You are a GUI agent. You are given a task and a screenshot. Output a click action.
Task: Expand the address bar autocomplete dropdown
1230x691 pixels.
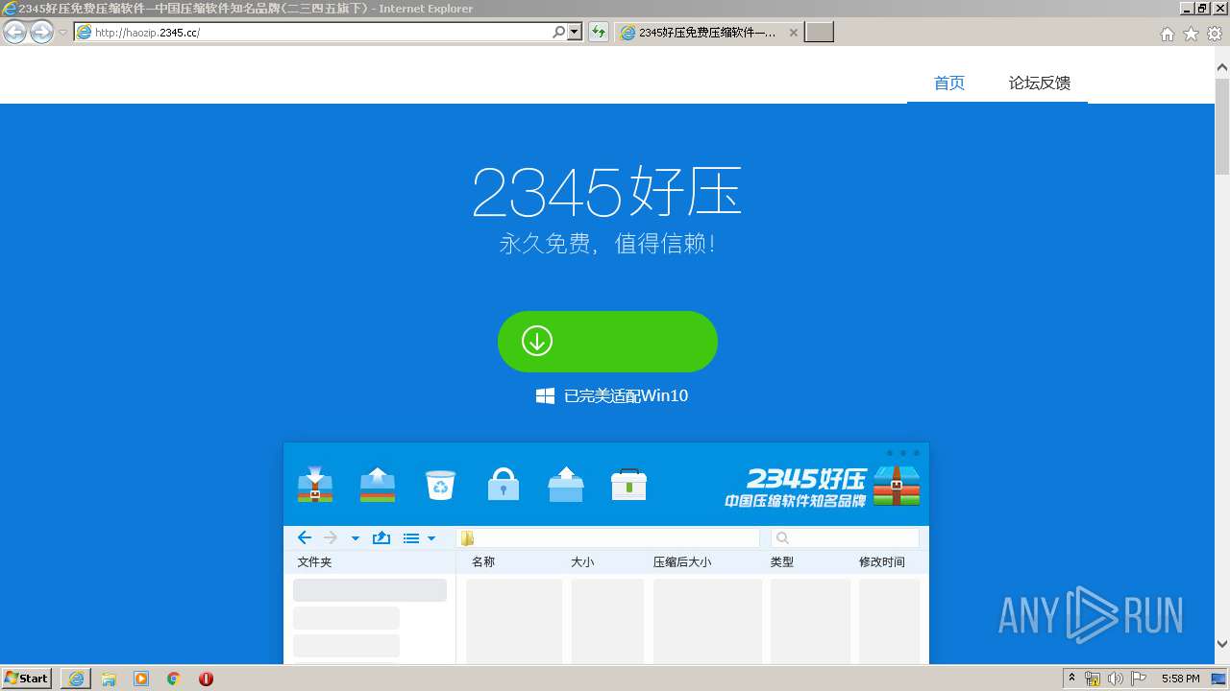[575, 32]
